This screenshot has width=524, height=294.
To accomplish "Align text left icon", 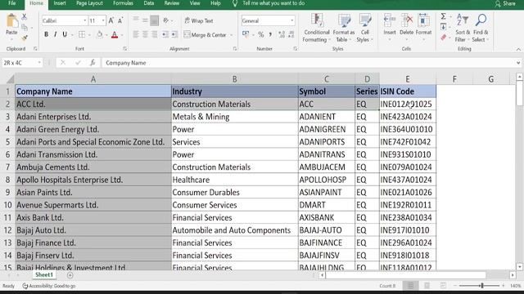I will pos(136,34).
